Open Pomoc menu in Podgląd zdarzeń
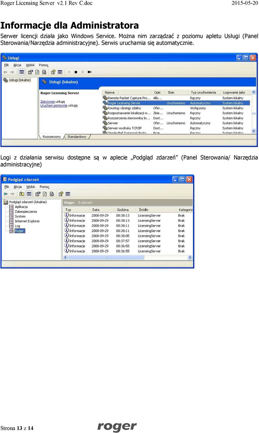Viewport: 259px width, 433px height. (x=45, y=187)
